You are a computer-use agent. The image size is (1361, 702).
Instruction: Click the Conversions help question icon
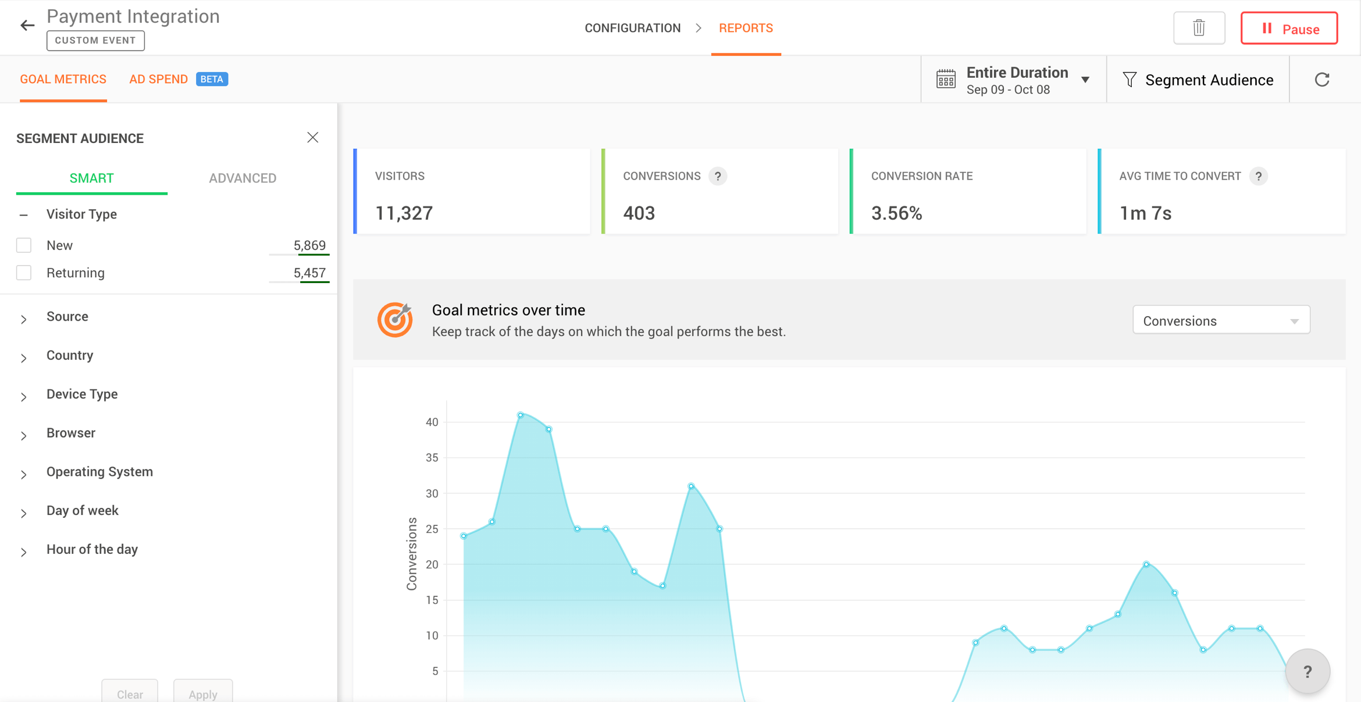coord(718,176)
